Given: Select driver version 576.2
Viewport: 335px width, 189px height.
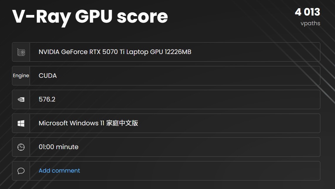Looking at the screenshot, I should click(47, 99).
